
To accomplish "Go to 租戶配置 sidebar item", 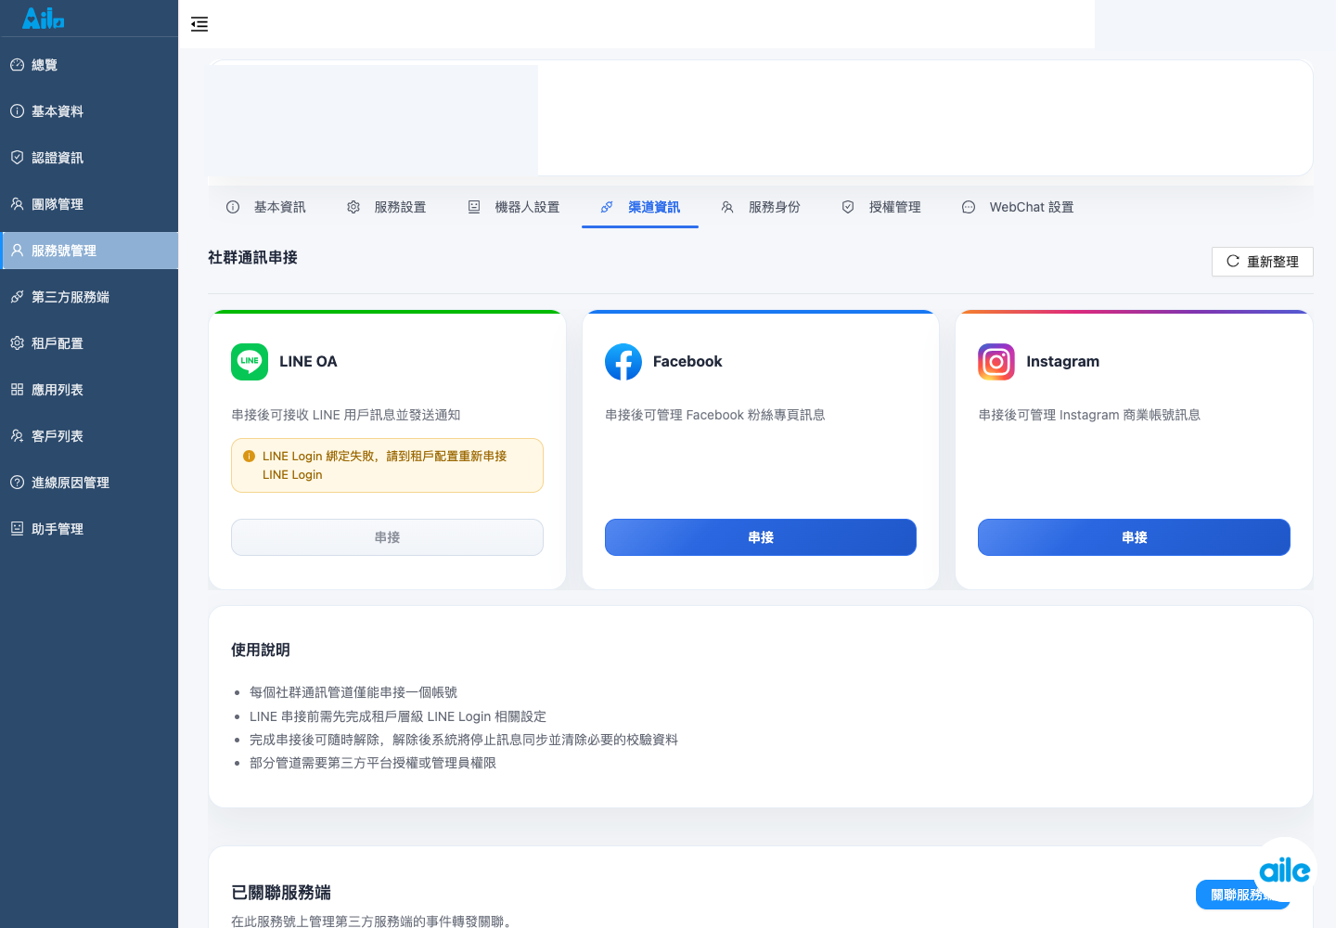I will click(89, 343).
